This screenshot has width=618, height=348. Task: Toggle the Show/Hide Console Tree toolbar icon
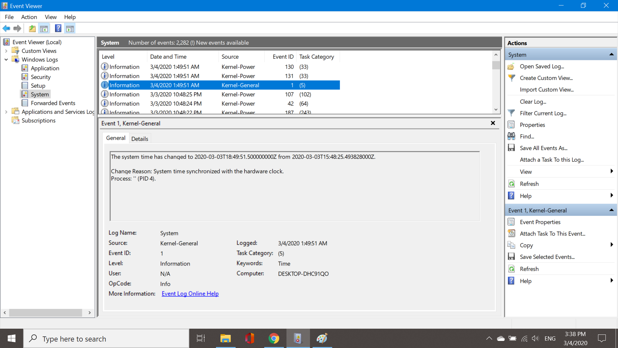(x=44, y=28)
